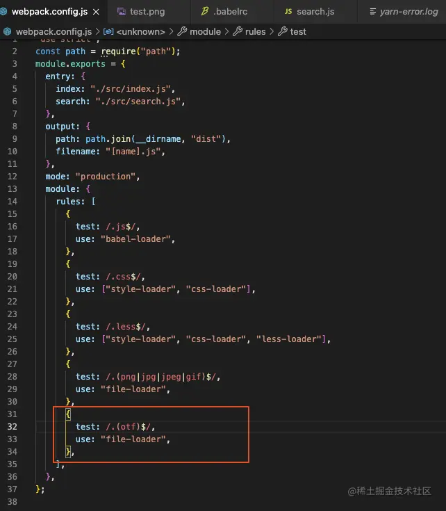
Task: Expand breadcrumb chevron after rules
Action: pos(272,31)
